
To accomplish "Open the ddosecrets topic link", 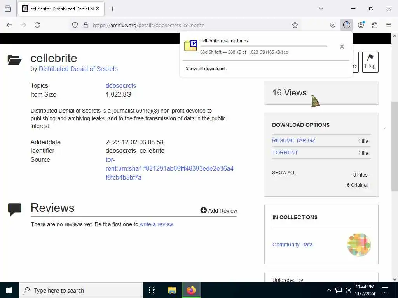I will pyautogui.click(x=121, y=86).
